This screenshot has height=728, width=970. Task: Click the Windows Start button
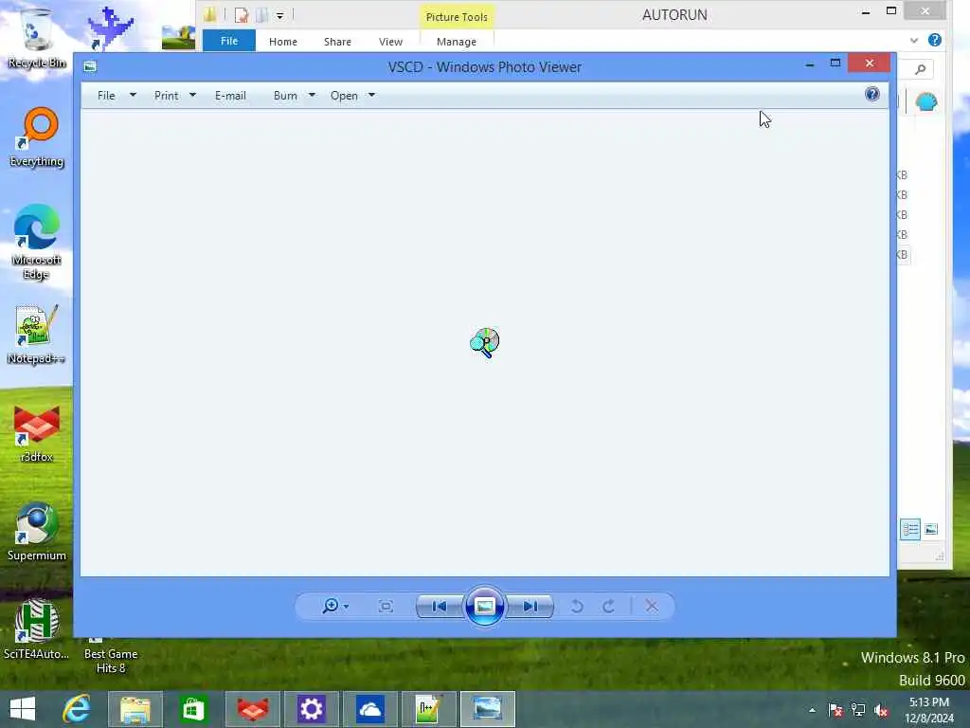point(23,709)
